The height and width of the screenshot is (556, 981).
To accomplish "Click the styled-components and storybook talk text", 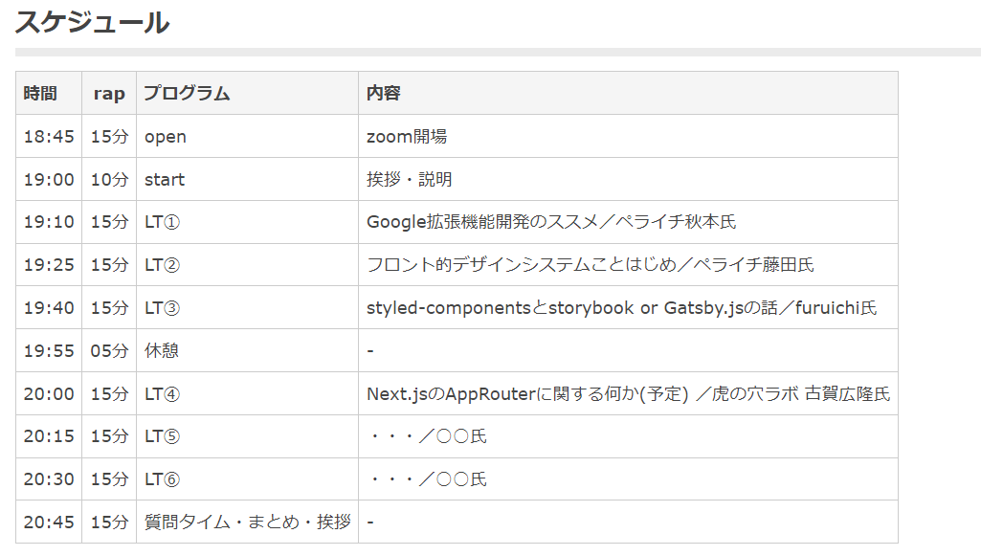I will pos(621,308).
